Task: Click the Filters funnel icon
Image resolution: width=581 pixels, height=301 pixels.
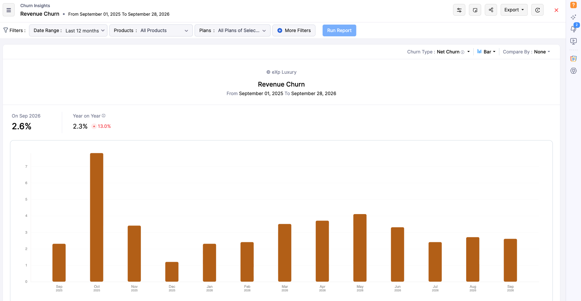Action: point(6,30)
